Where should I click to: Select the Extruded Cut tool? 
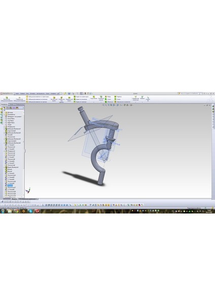(54, 99)
